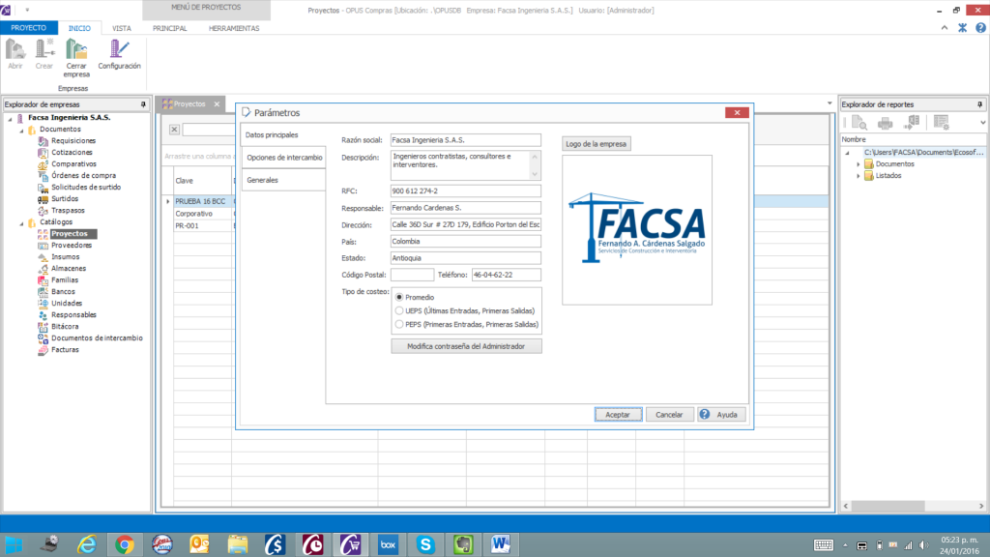Viewport: 990px width, 557px height.
Task: Open the ribbon help question mark icon
Action: click(978, 28)
